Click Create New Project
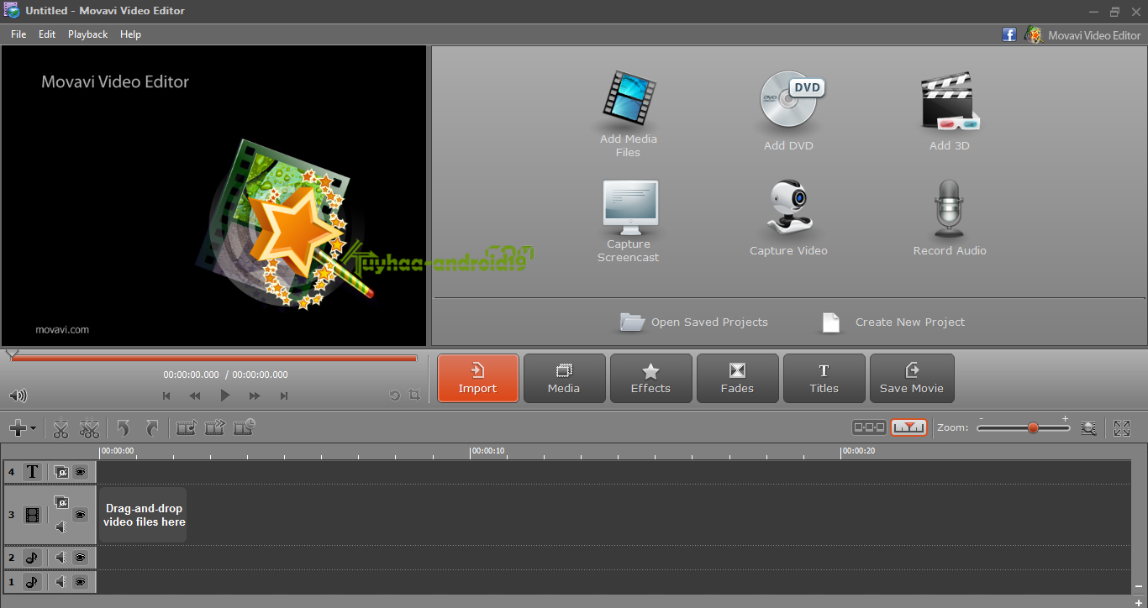The image size is (1148, 608). [x=893, y=322]
